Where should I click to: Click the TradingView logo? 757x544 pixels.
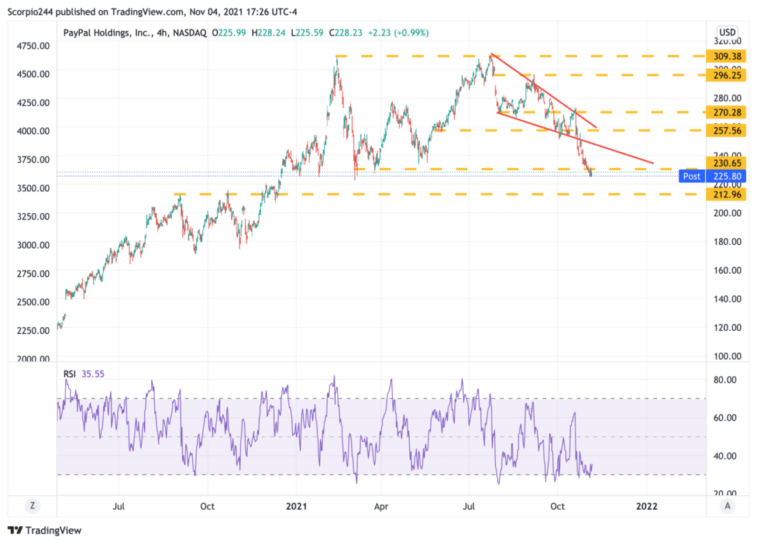[x=45, y=530]
